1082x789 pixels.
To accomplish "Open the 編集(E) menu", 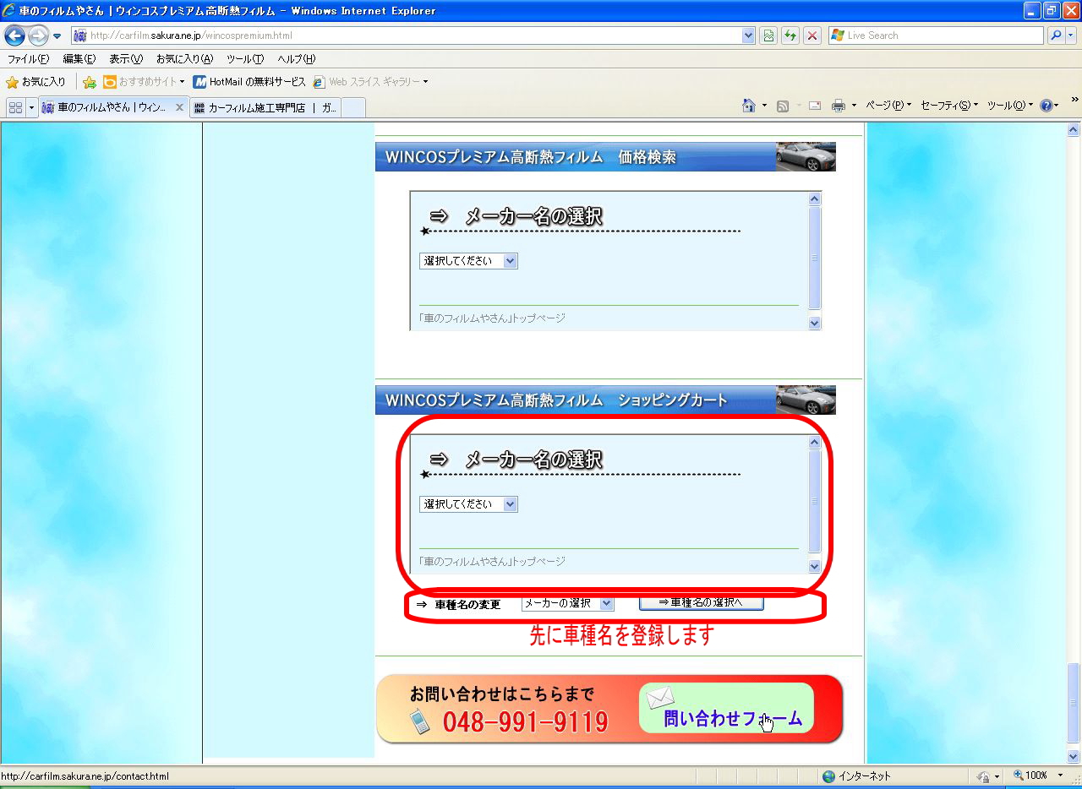I will point(79,59).
